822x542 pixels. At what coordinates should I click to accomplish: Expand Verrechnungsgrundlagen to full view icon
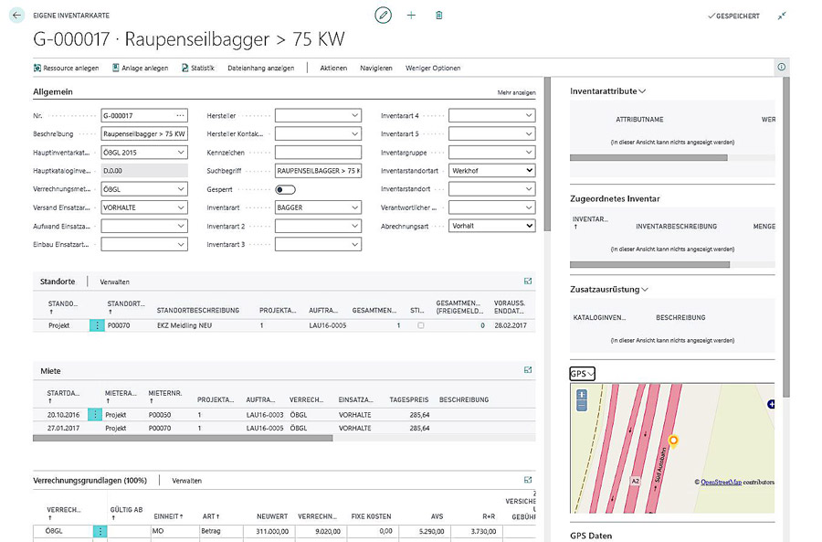pyautogui.click(x=528, y=480)
